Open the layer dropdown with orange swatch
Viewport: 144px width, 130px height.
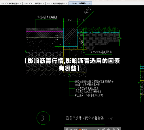(x=89, y=129)
